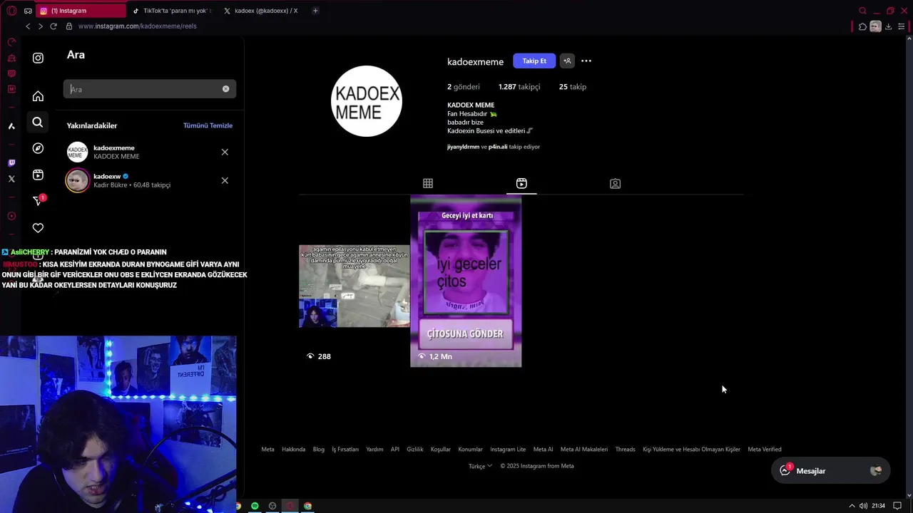Open the taskbar volume speaker icon
Viewport: 913px width, 513px height.
[863, 506]
